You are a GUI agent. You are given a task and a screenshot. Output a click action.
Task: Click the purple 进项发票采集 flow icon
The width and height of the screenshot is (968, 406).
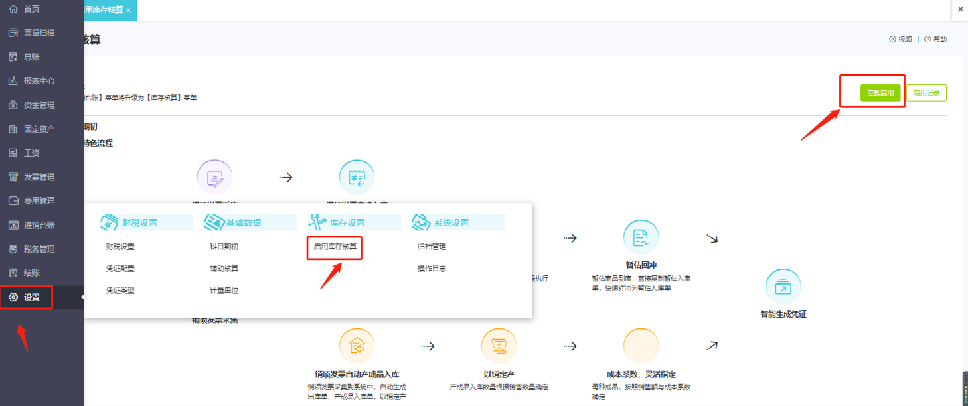tap(214, 177)
